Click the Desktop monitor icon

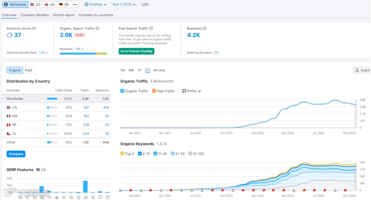(x=86, y=4)
